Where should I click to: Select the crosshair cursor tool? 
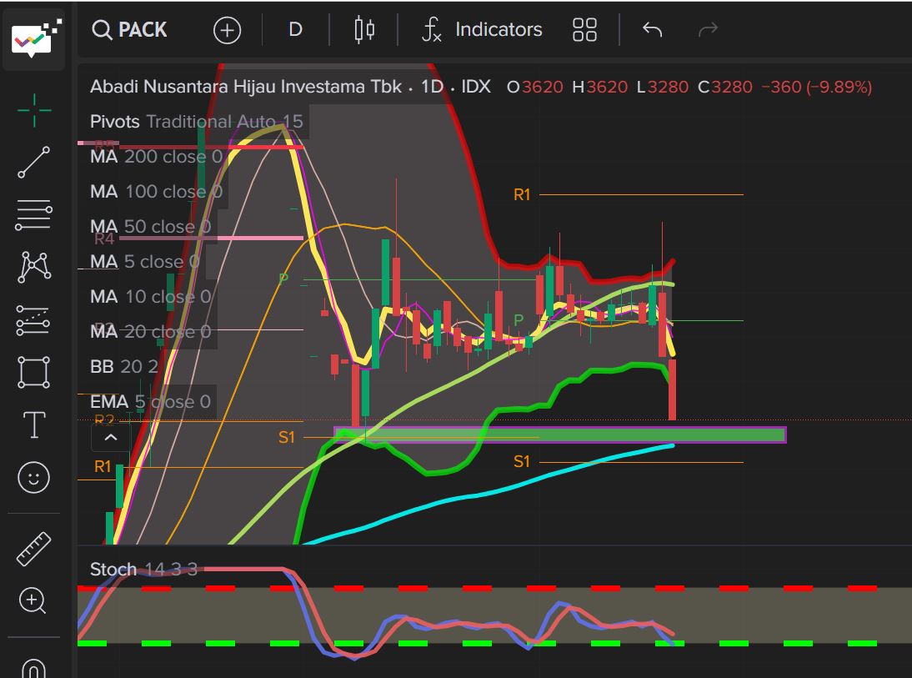pos(33,109)
